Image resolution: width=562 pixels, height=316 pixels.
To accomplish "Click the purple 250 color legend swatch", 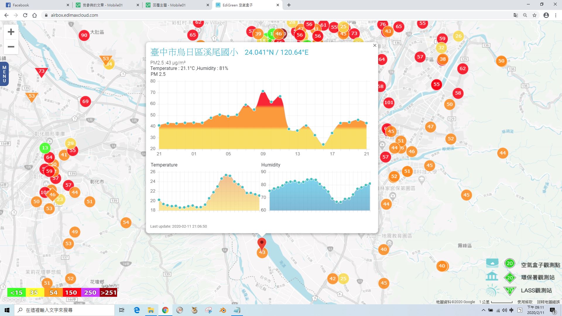I will [90, 293].
